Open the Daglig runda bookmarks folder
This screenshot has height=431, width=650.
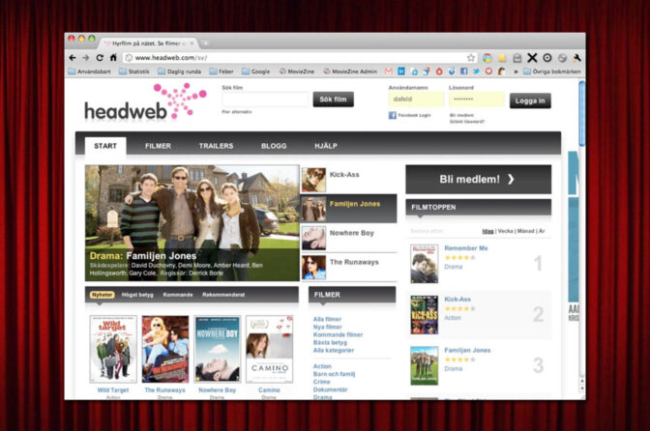pos(180,72)
